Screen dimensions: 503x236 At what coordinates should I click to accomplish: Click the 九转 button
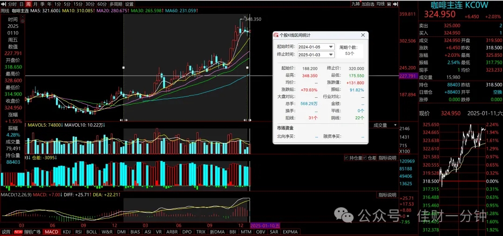(x=355, y=4)
